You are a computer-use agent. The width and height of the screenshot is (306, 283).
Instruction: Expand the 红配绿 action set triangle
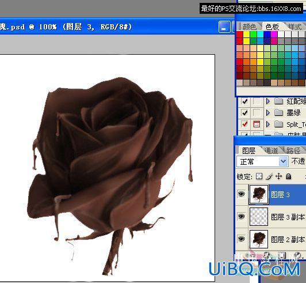[x=268, y=101]
